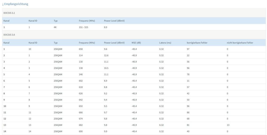Select DOCSIS 3.1 frequency range 151 - 325
The height and width of the screenshot is (135, 267).
point(83,27)
